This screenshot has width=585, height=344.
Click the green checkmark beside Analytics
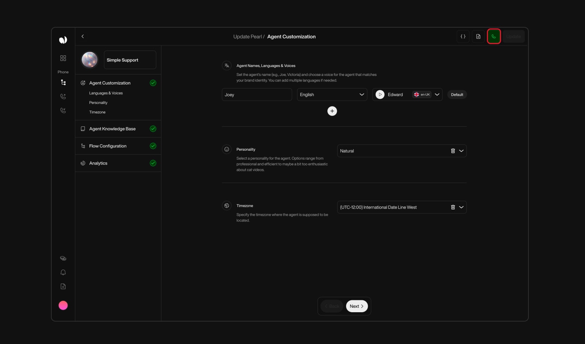[153, 163]
